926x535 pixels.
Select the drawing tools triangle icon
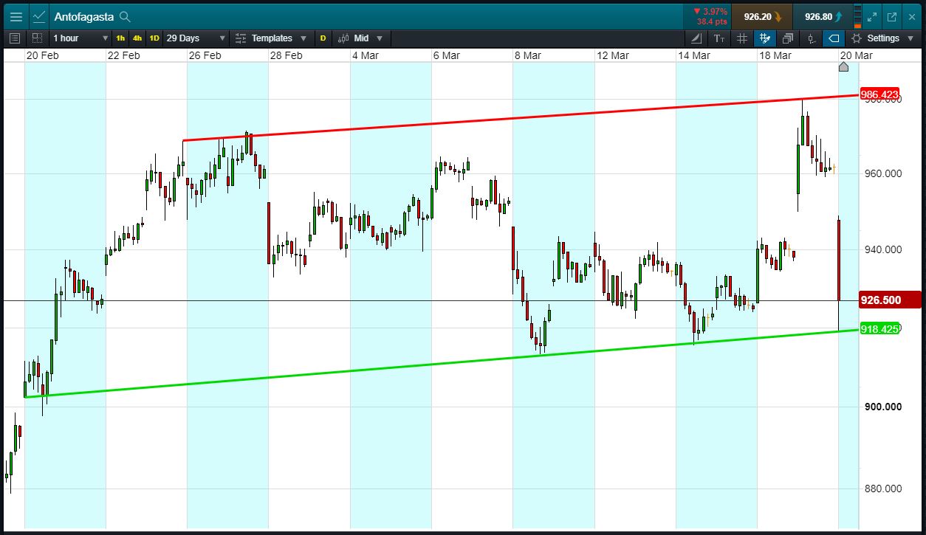click(696, 38)
